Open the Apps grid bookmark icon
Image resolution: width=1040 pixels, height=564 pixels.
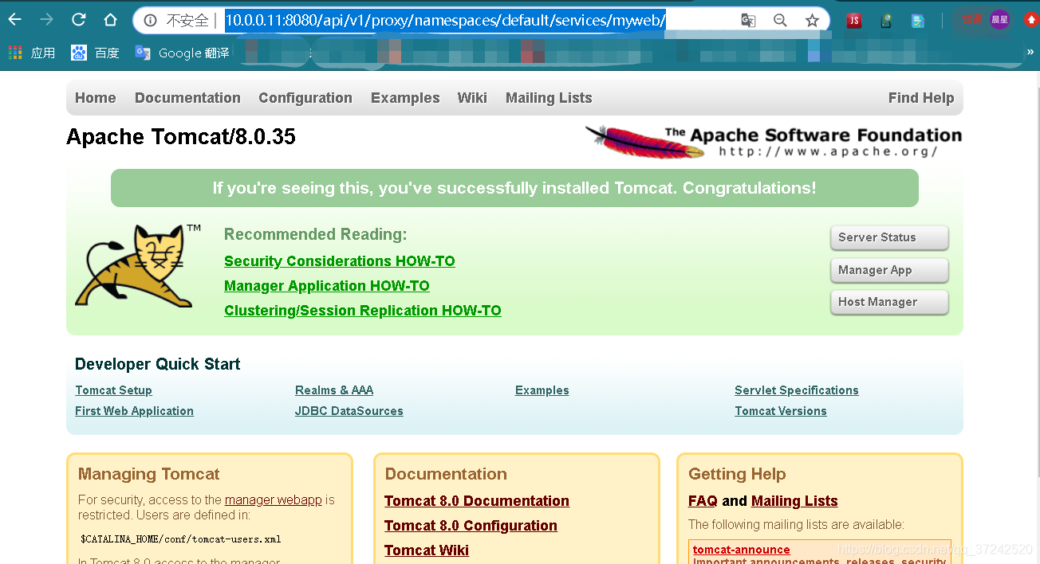pos(15,53)
